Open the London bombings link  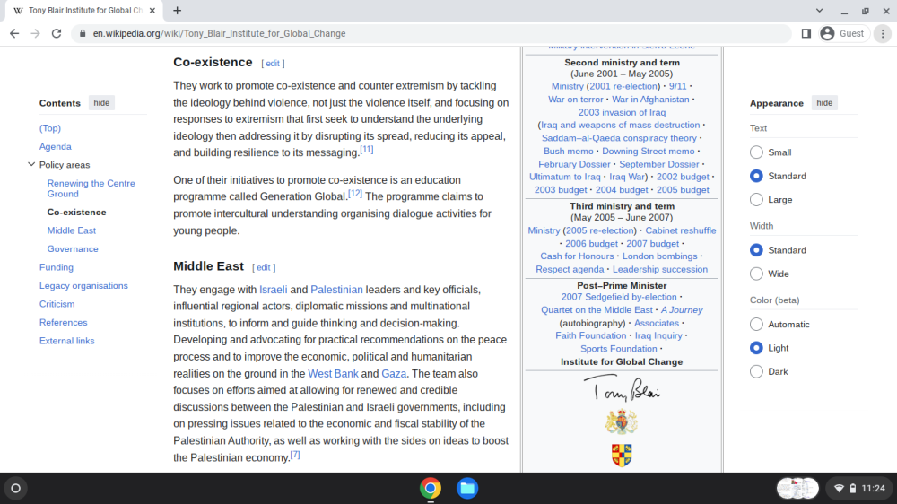[659, 256]
